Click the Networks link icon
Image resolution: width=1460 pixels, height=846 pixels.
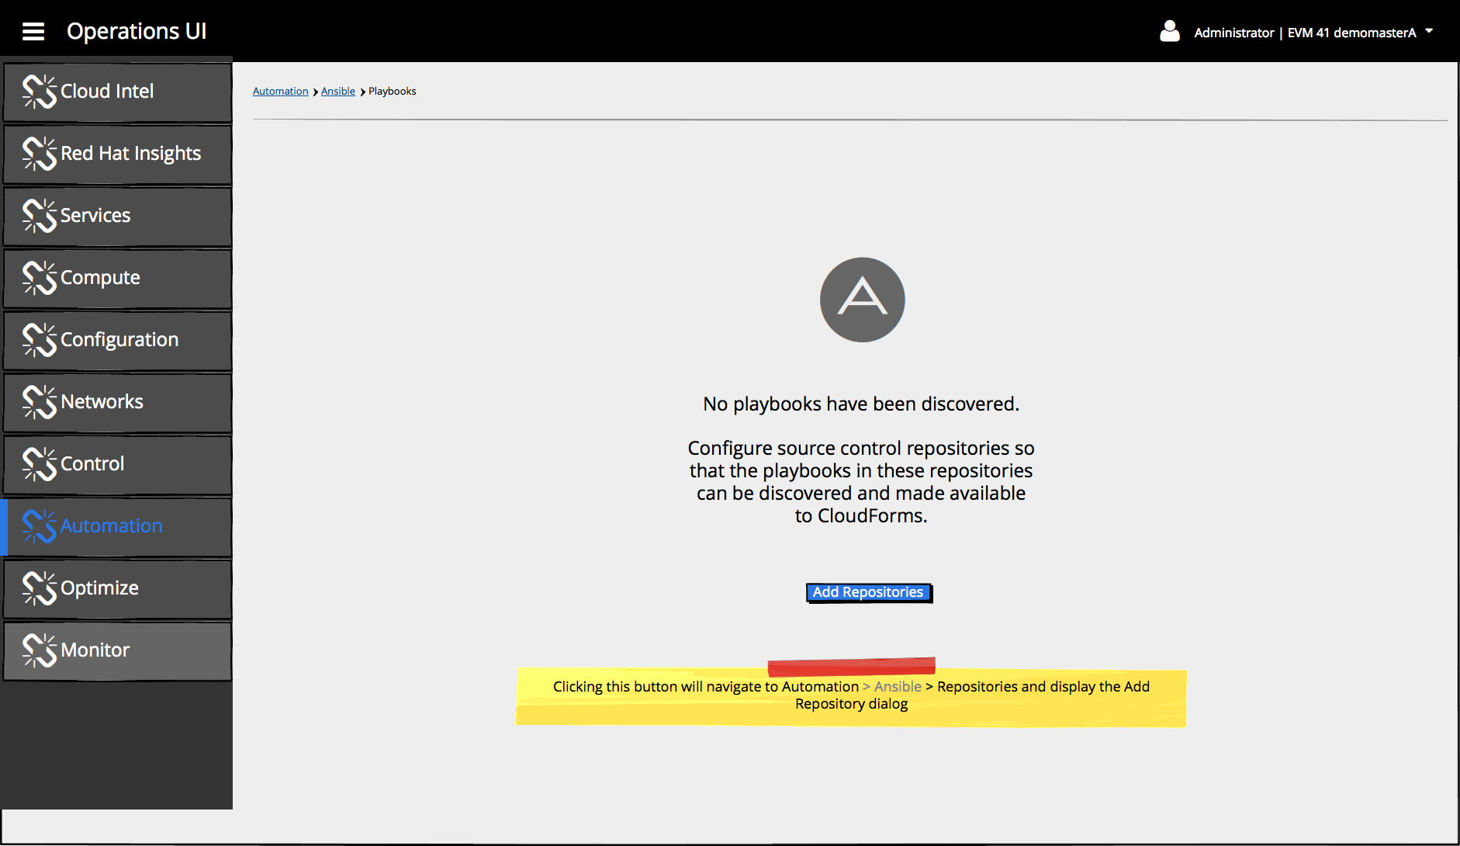(40, 402)
